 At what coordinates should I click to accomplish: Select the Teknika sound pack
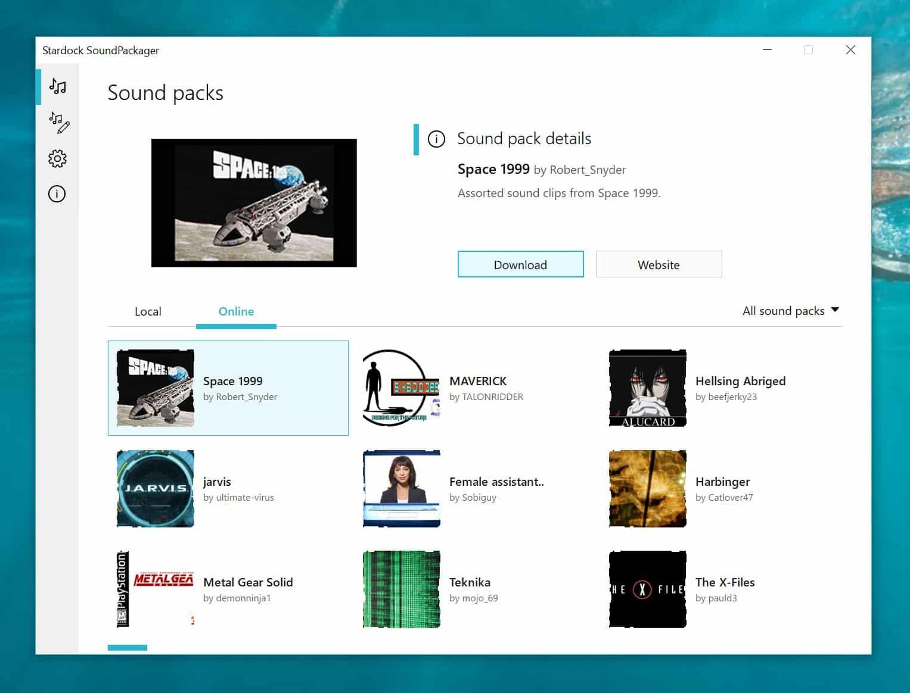tap(470, 583)
